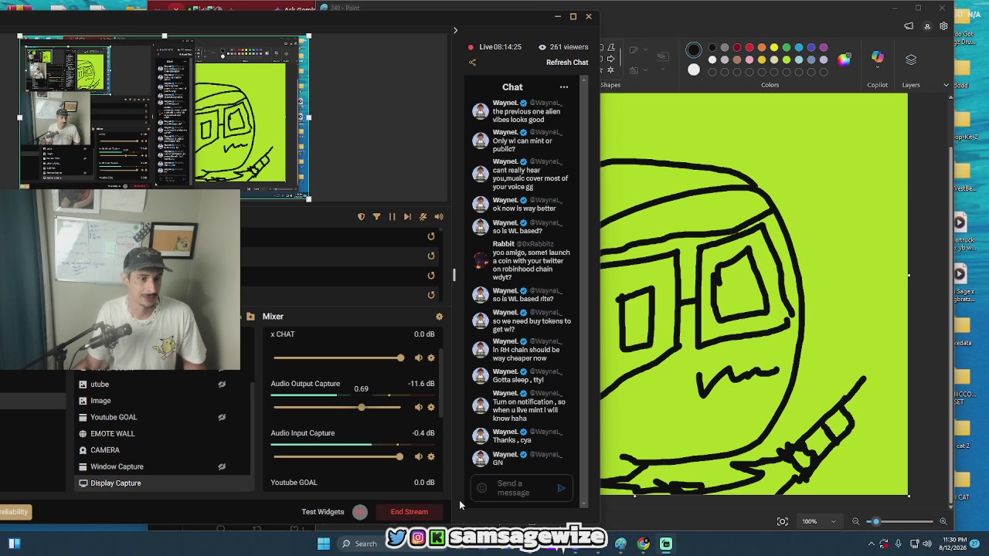Collapse the Paint ribbon with the chevron
Viewport: 989px width, 556px height.
point(946,85)
